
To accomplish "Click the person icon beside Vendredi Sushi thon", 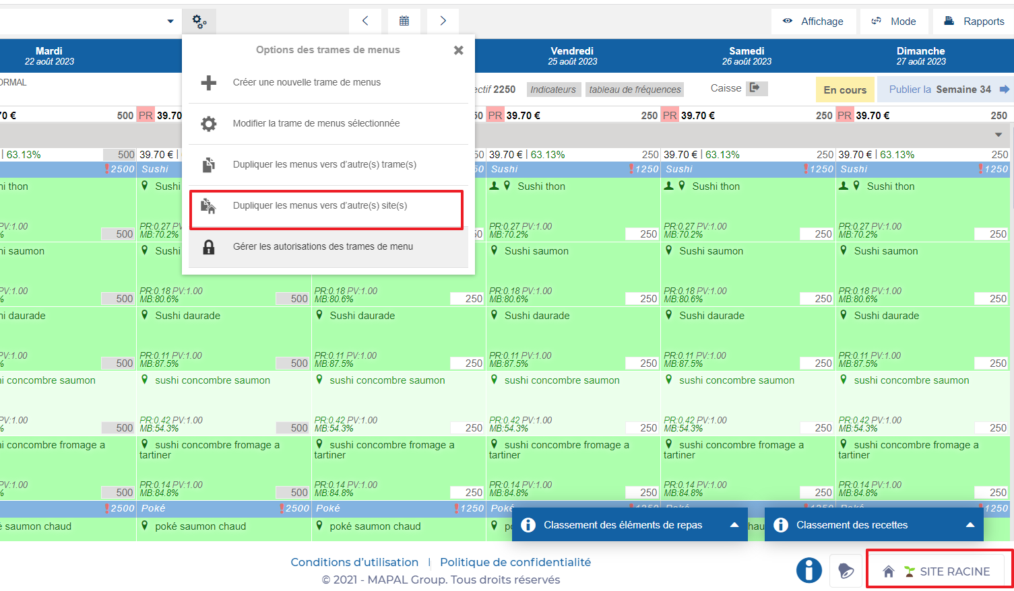I will tap(494, 186).
